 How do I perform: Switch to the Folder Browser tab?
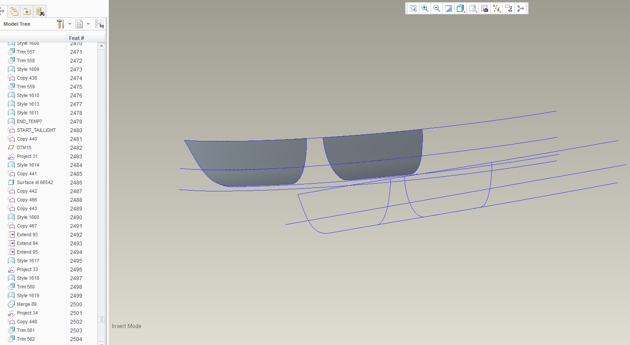[14, 11]
